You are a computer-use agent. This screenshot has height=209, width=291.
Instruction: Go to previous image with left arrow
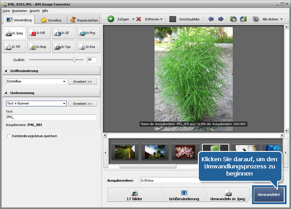pyautogui.click(x=211, y=19)
